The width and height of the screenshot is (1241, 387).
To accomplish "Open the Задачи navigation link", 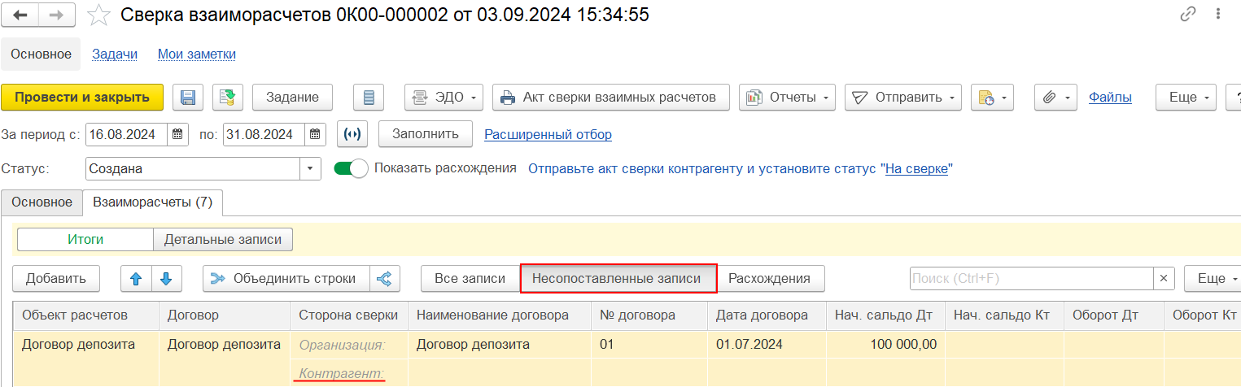I will point(115,54).
